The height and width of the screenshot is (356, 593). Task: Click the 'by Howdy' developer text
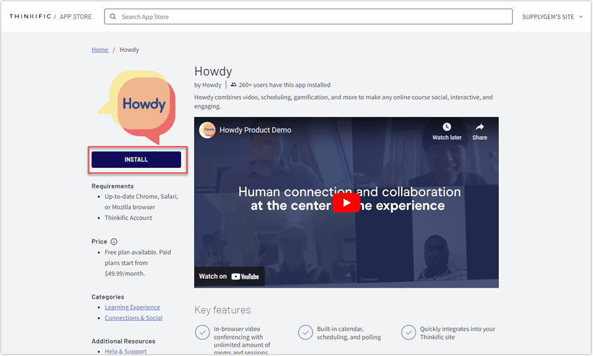[x=207, y=85]
